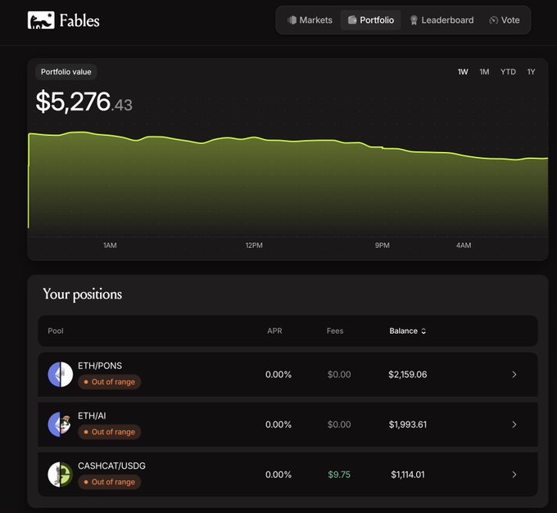Click the ETH/PONS $0.00 fees value
The height and width of the screenshot is (513, 557).
pyautogui.click(x=339, y=375)
